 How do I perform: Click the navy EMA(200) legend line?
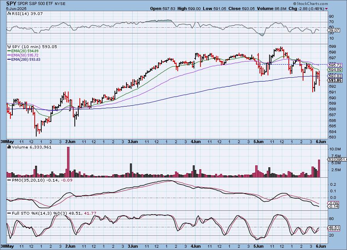pos(9,59)
